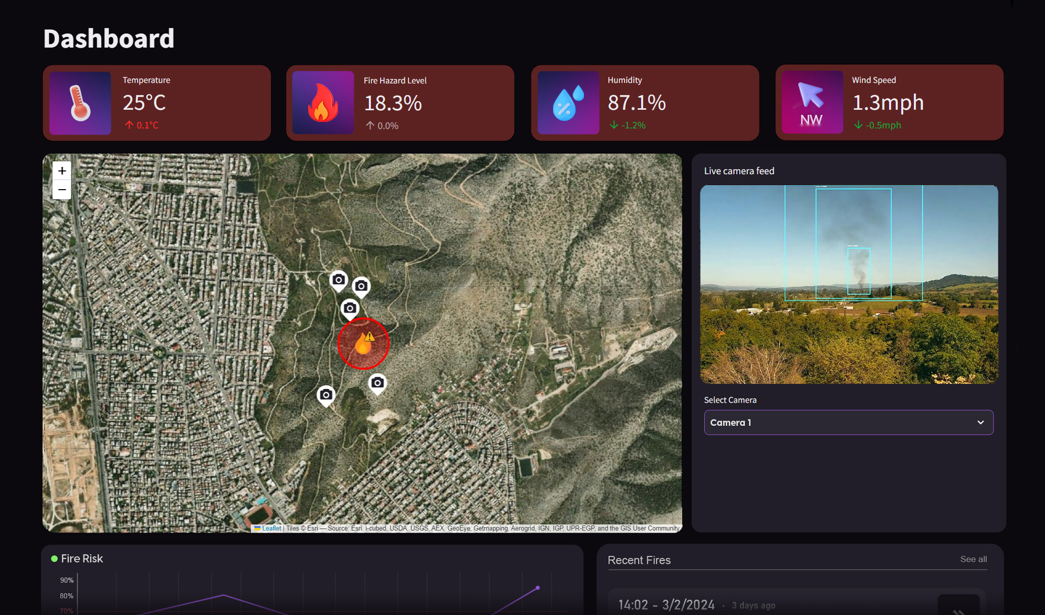The width and height of the screenshot is (1045, 615).
Task: Click the thermometer temperature icon
Action: click(x=80, y=103)
